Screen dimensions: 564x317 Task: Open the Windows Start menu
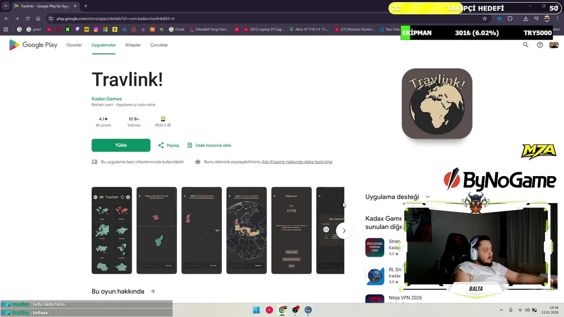tap(256, 310)
